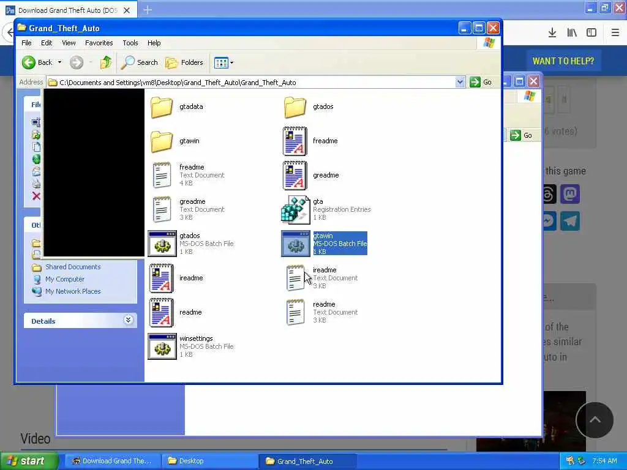Image resolution: width=627 pixels, height=470 pixels.
Task: Click the Mastodon share icon
Action: coord(570,194)
